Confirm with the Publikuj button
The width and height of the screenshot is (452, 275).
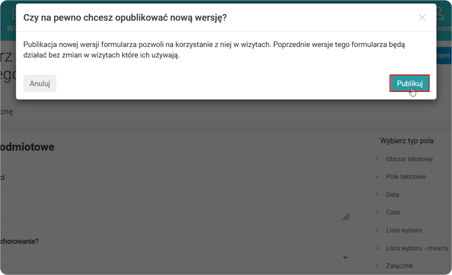tap(409, 83)
